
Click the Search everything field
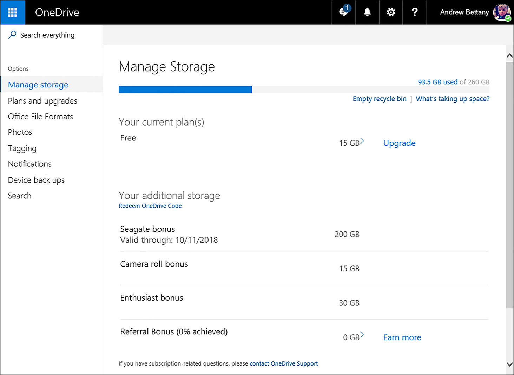click(47, 35)
